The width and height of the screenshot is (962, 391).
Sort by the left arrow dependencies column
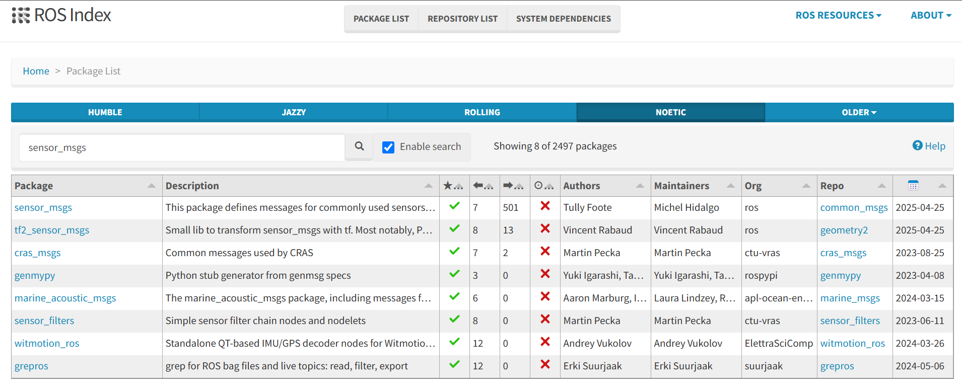point(478,186)
